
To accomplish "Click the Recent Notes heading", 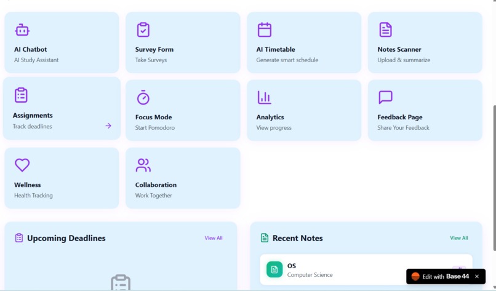I will (x=298, y=238).
